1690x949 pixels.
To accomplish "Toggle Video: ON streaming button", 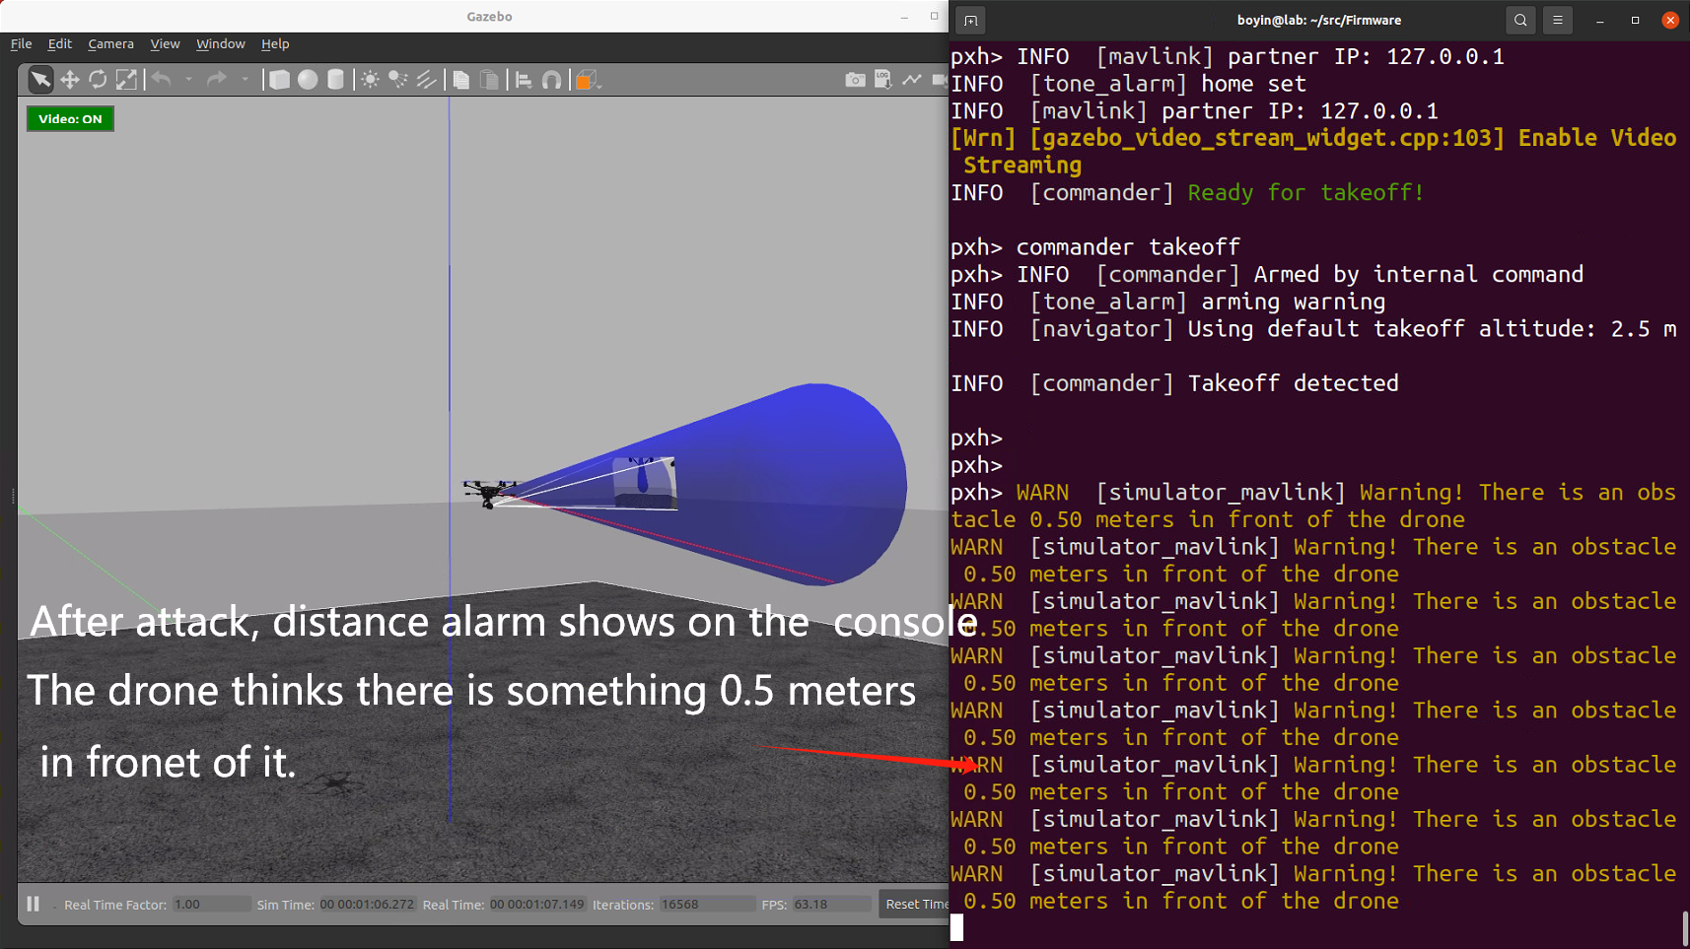I will point(70,119).
